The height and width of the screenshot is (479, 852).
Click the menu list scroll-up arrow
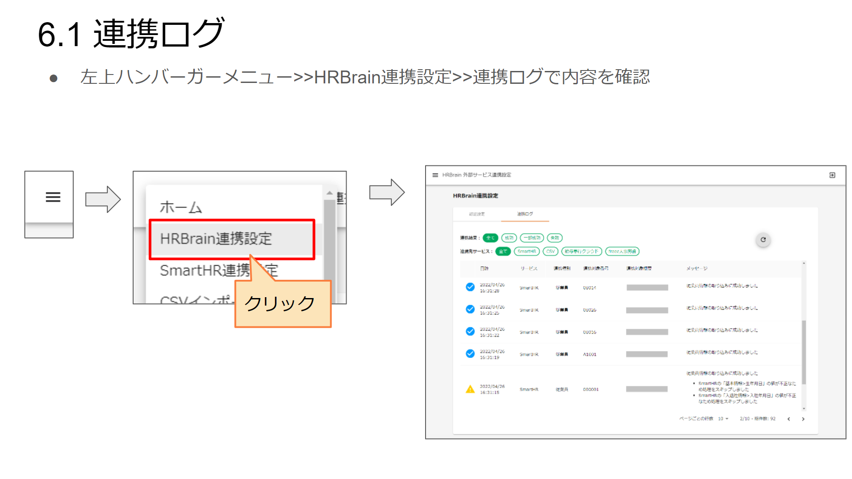329,193
